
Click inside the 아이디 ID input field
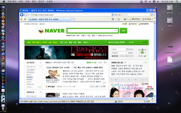pos(119,49)
